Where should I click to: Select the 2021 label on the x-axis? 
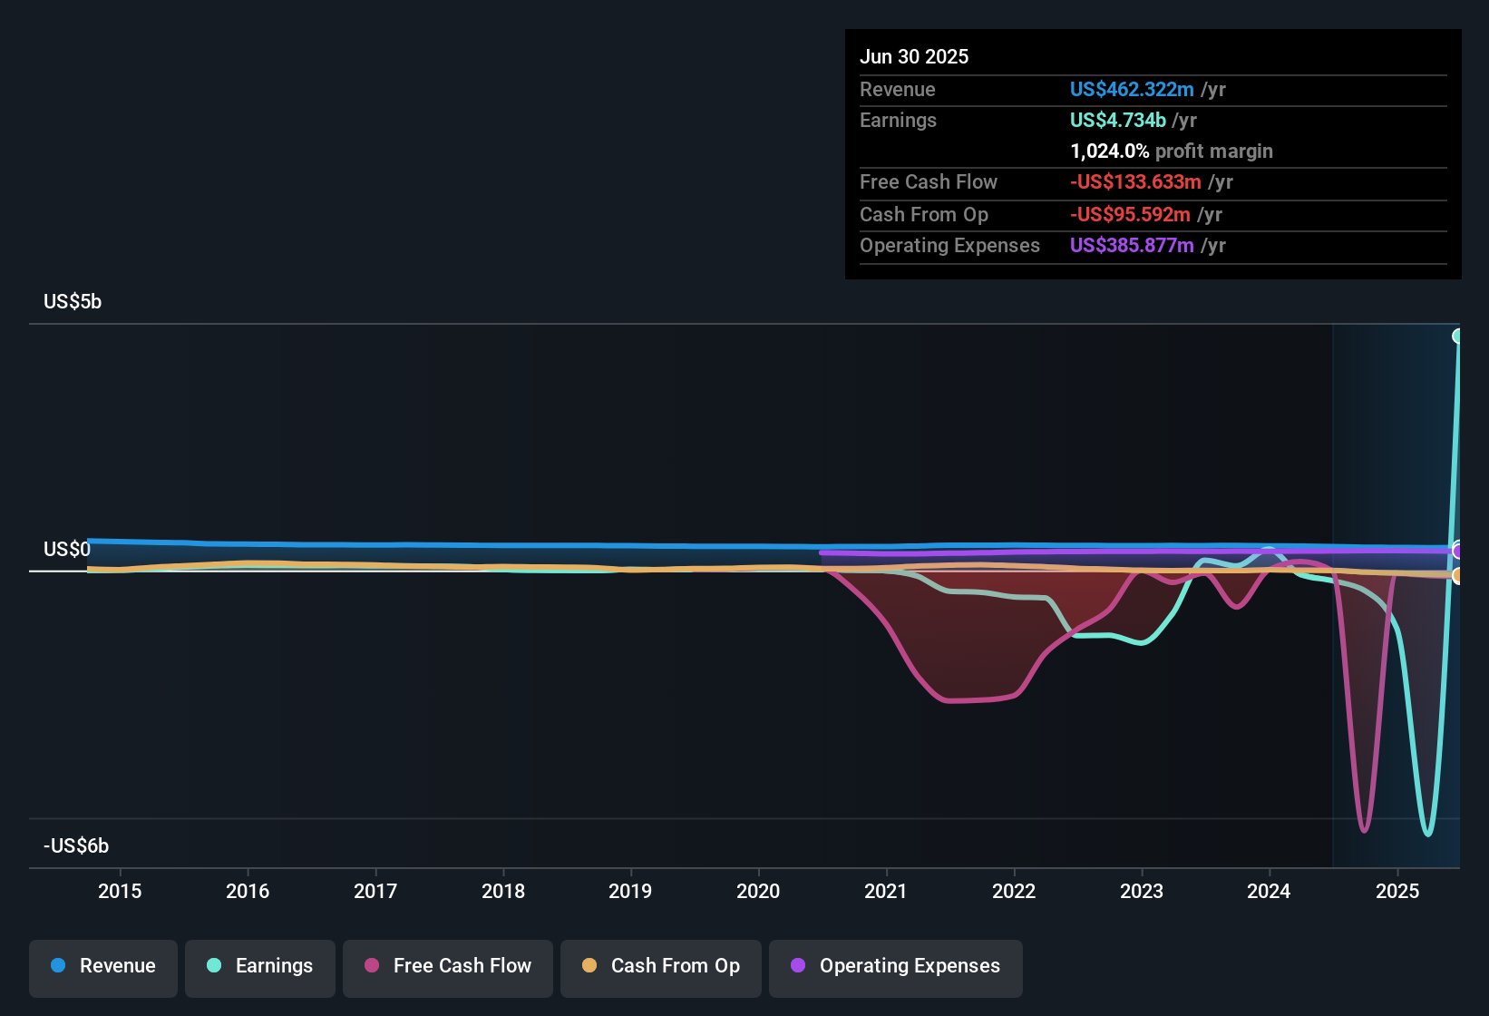coord(886,891)
